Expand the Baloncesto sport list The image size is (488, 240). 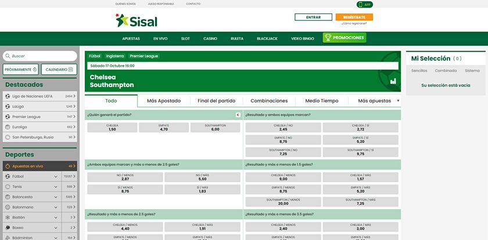(x=56, y=197)
